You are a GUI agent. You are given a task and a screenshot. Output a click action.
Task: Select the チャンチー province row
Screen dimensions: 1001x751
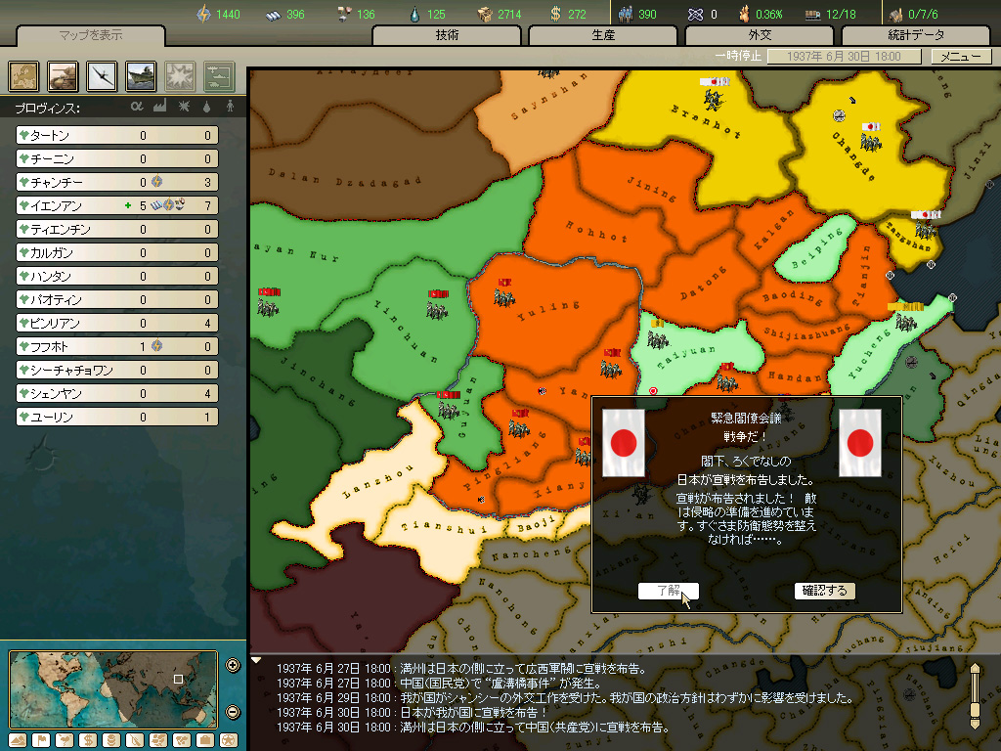pos(117,182)
